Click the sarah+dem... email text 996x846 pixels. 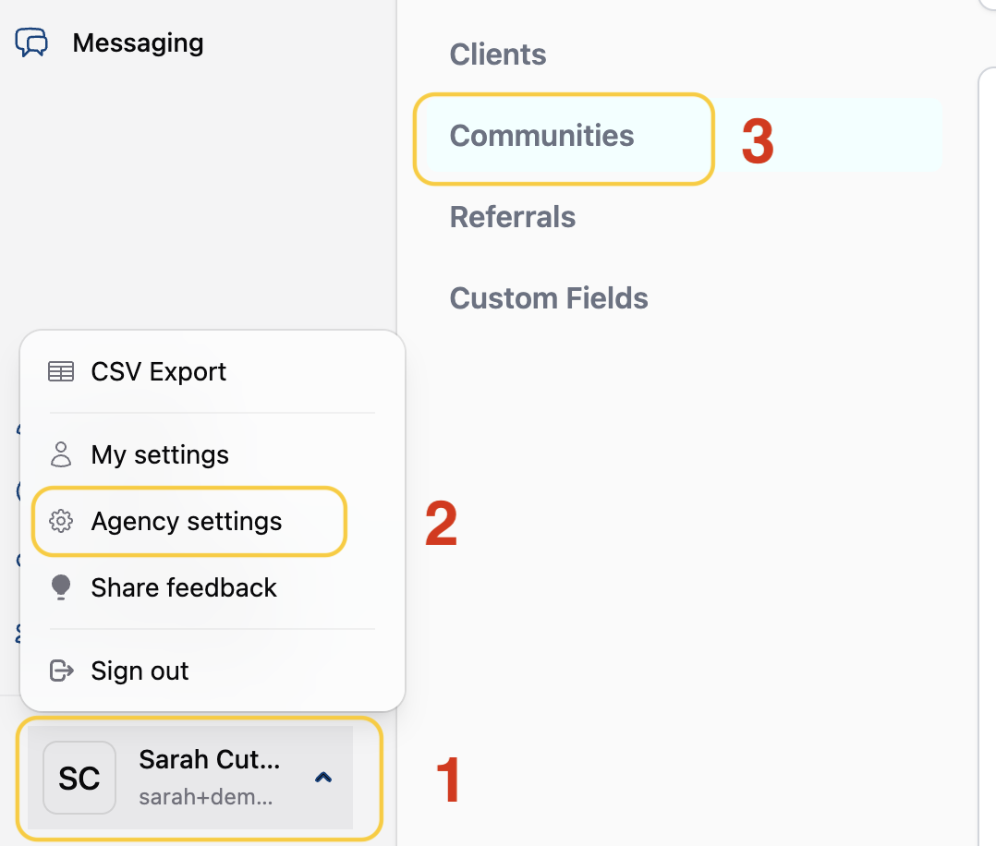click(205, 796)
